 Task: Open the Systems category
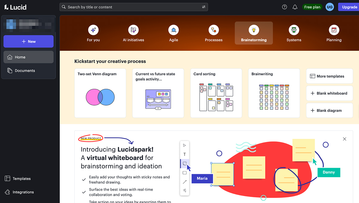point(293,33)
